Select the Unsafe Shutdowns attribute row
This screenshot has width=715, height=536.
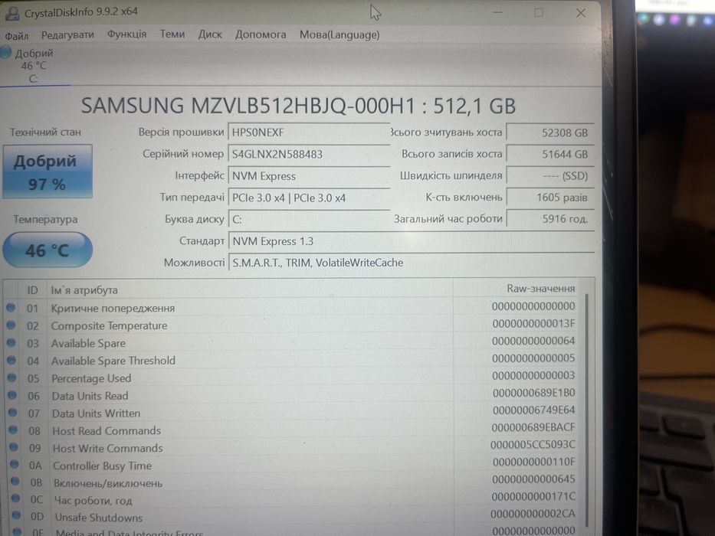(x=292, y=516)
